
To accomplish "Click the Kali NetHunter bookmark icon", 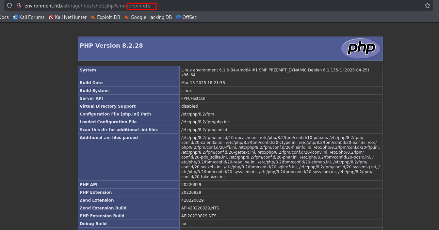I will coord(51,17).
